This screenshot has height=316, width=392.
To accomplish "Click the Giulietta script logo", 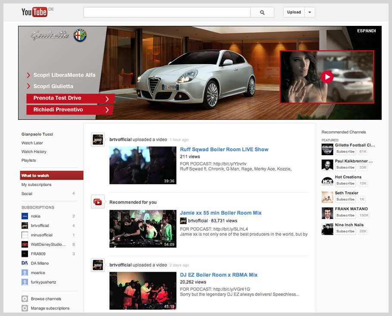I will click(x=50, y=35).
